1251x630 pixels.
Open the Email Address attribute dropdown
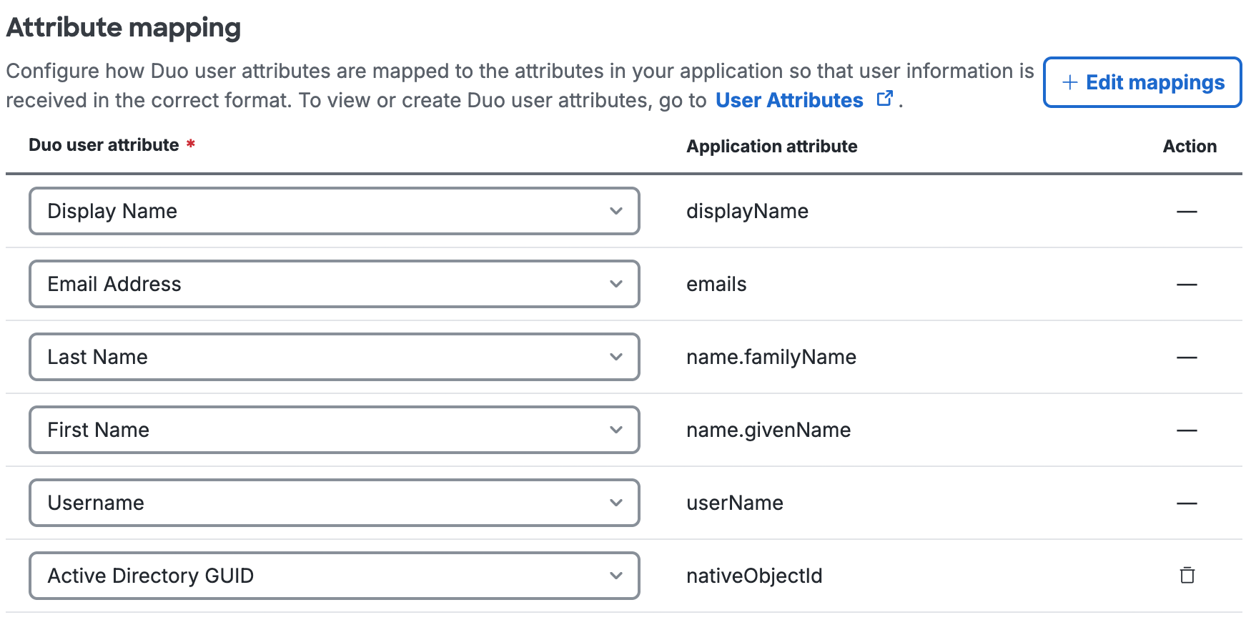click(x=334, y=284)
